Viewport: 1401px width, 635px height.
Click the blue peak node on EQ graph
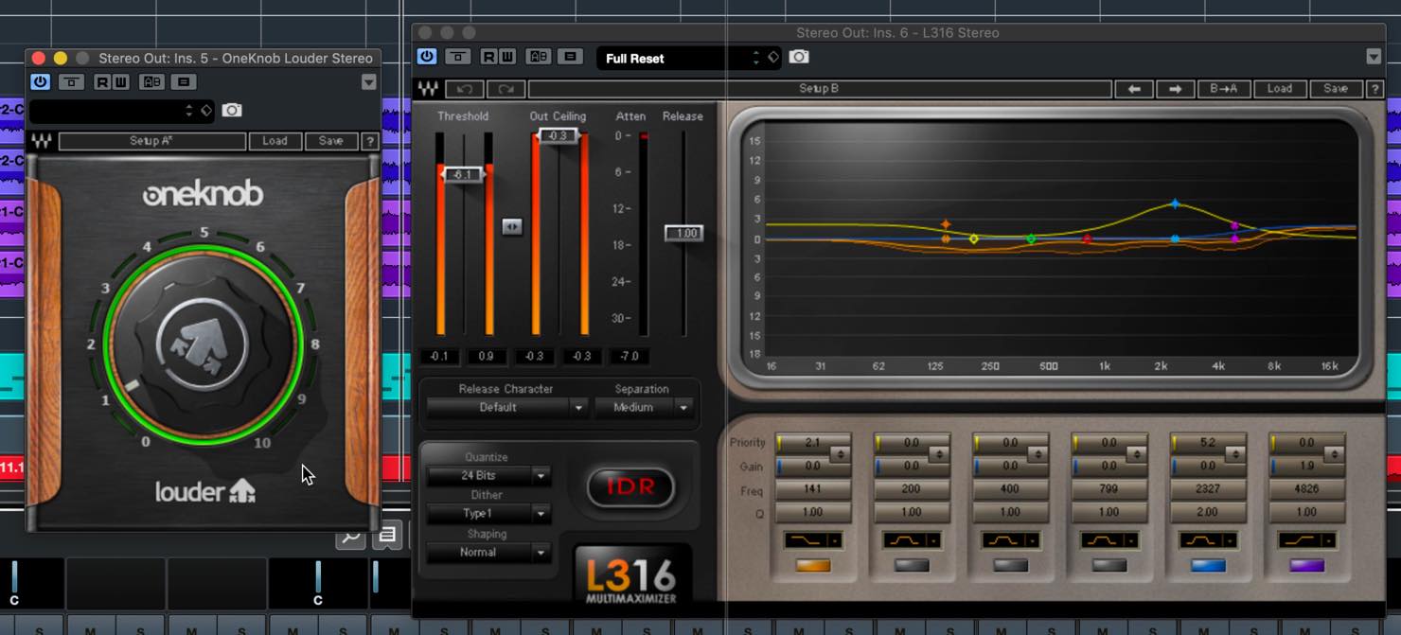[x=1175, y=203]
